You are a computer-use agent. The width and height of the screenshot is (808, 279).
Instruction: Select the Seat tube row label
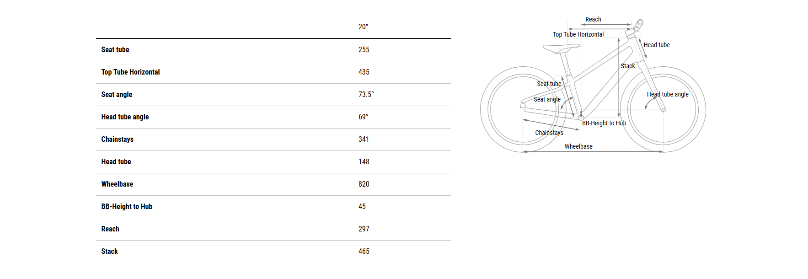coord(115,49)
